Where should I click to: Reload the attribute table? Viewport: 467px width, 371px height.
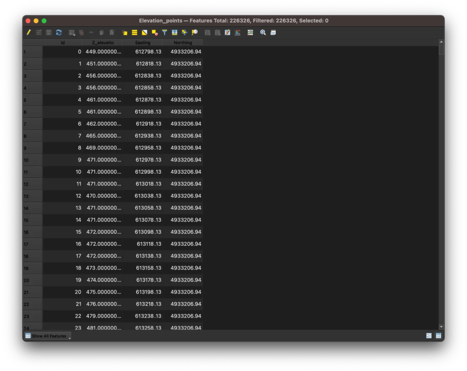coord(58,33)
